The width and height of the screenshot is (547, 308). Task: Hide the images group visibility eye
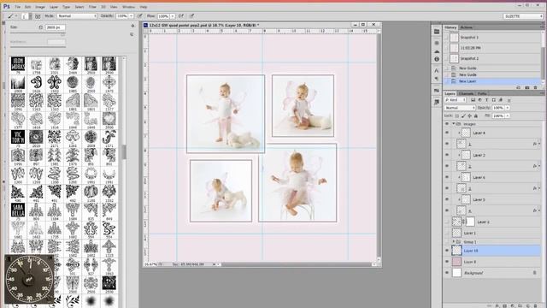point(447,124)
